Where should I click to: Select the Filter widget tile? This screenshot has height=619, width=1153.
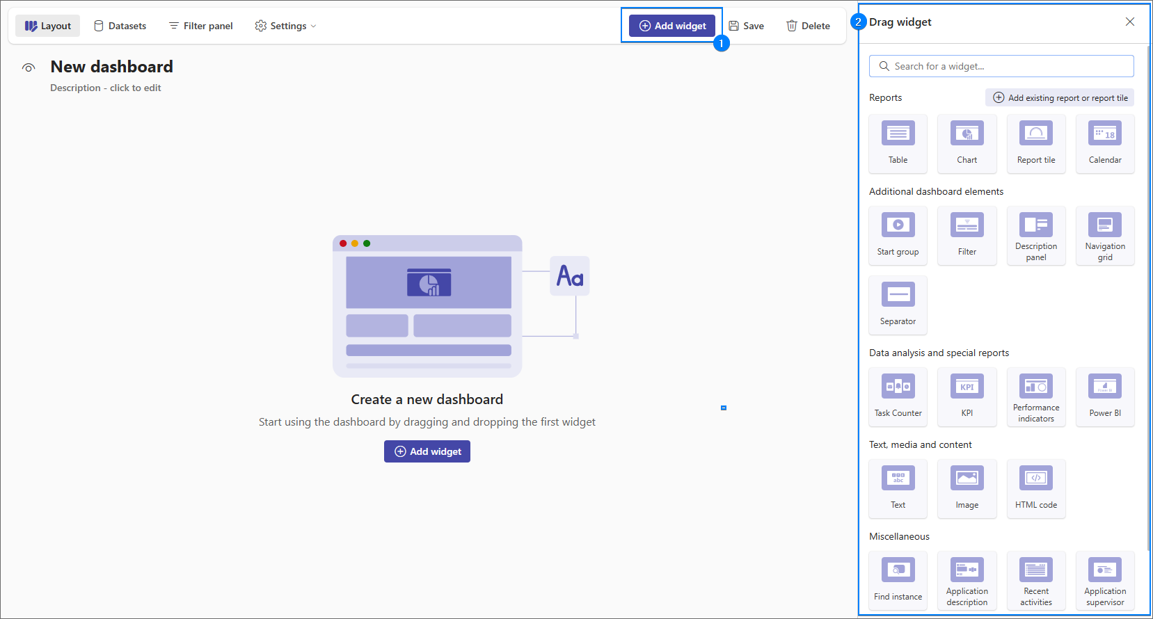(x=967, y=235)
